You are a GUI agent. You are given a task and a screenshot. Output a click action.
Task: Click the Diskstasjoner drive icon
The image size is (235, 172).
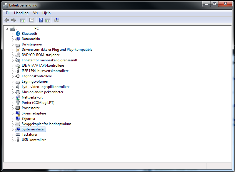tap(18, 45)
